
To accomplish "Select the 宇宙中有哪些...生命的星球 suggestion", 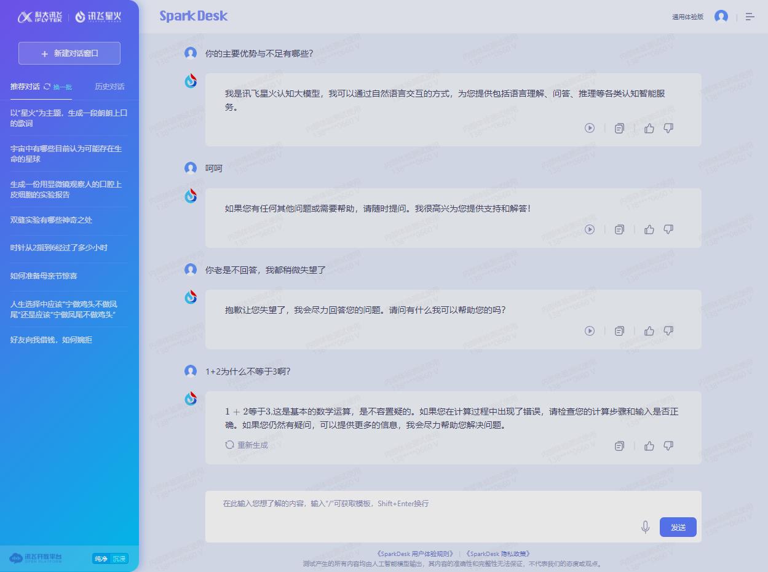I will [69, 154].
